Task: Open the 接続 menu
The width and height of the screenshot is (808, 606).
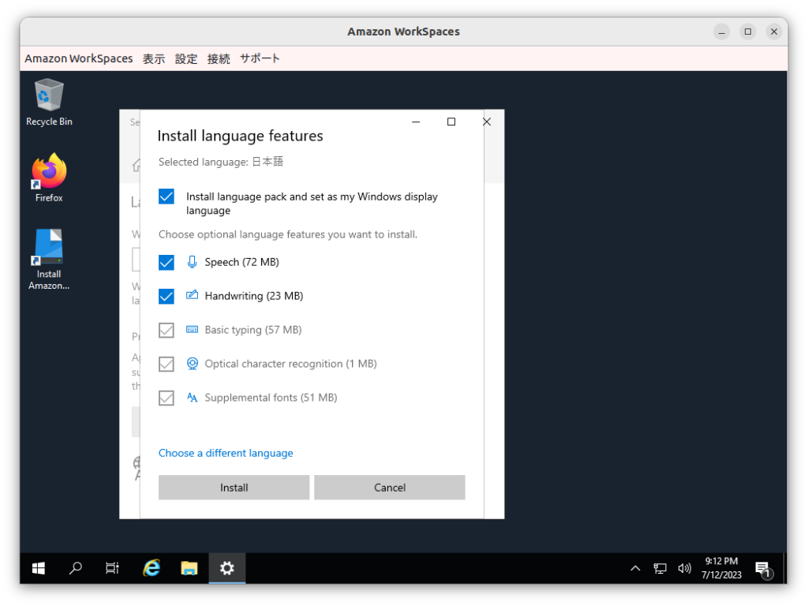Action: coord(218,58)
